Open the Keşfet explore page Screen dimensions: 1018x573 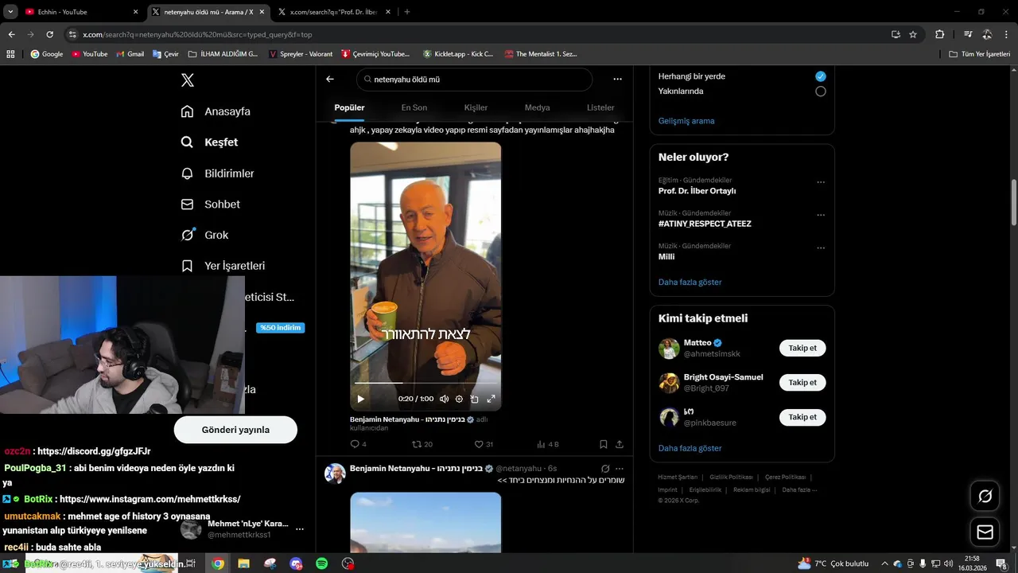[210, 142]
